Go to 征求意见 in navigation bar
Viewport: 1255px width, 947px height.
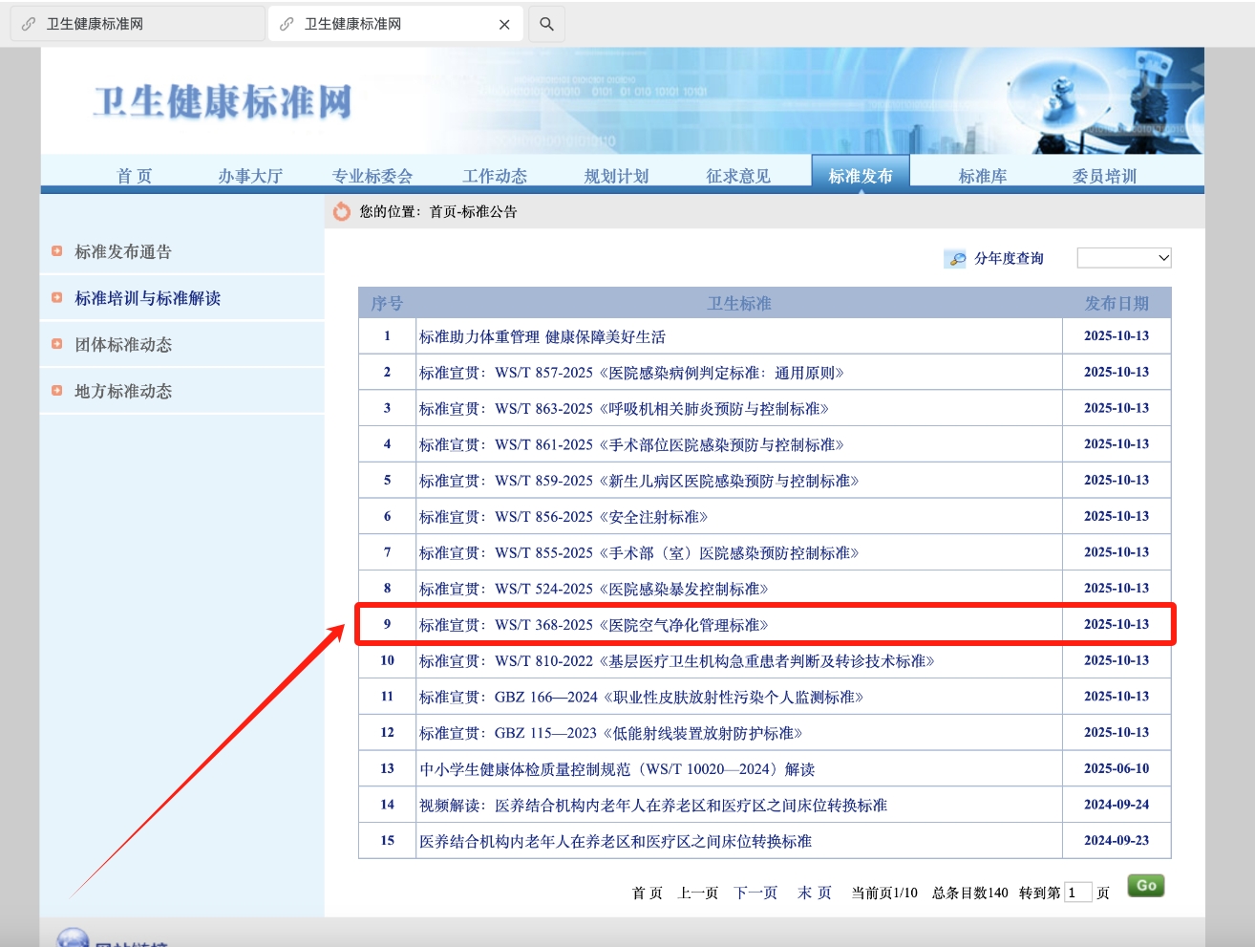737,176
